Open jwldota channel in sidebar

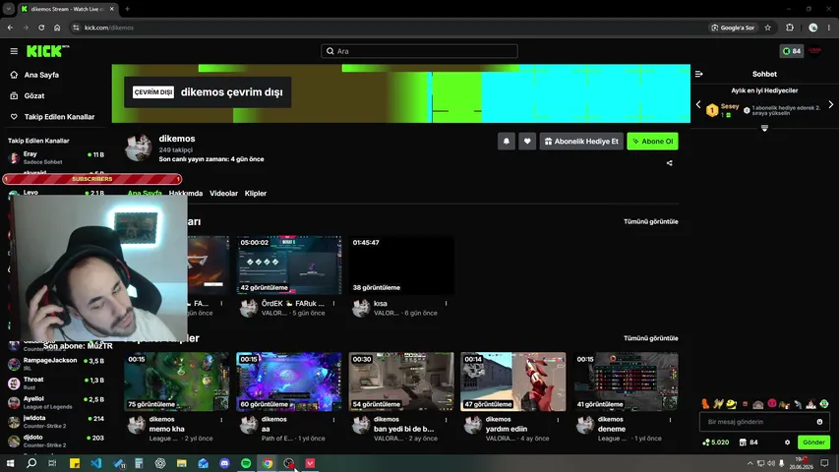[56, 422]
